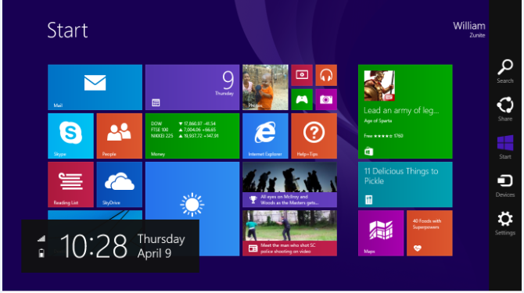Click the DOW index row in Money tile
Screen dimensions: 524x293
coord(183,123)
